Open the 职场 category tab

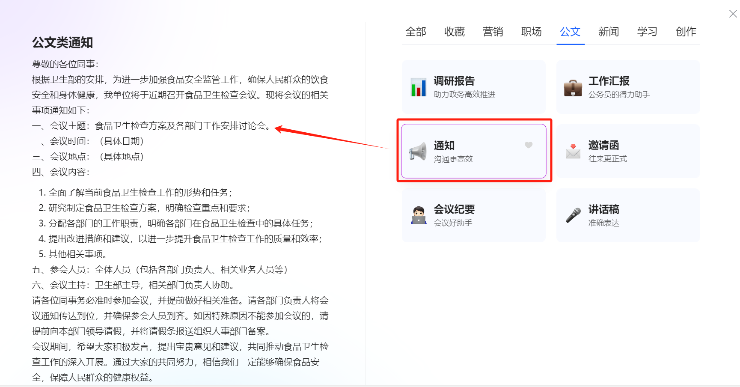point(531,32)
